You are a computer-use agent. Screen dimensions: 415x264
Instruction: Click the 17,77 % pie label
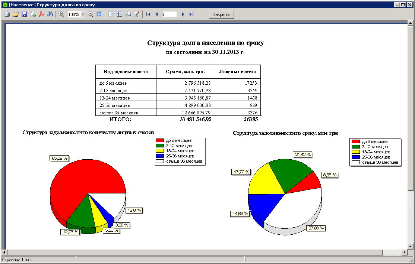tap(241, 172)
